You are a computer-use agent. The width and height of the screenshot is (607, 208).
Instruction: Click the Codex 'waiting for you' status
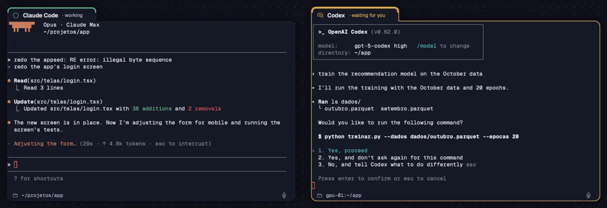[x=368, y=16]
